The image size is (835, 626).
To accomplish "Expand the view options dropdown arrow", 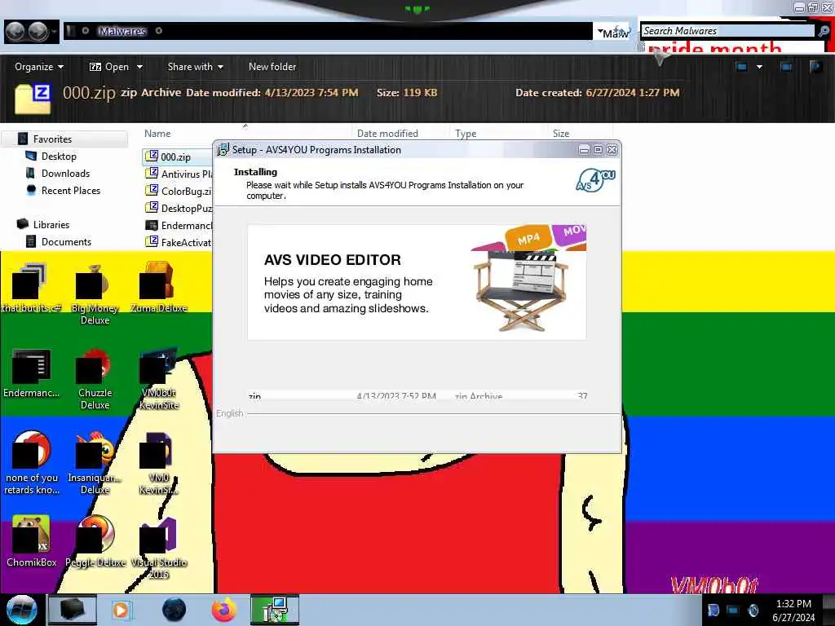I will tap(759, 67).
